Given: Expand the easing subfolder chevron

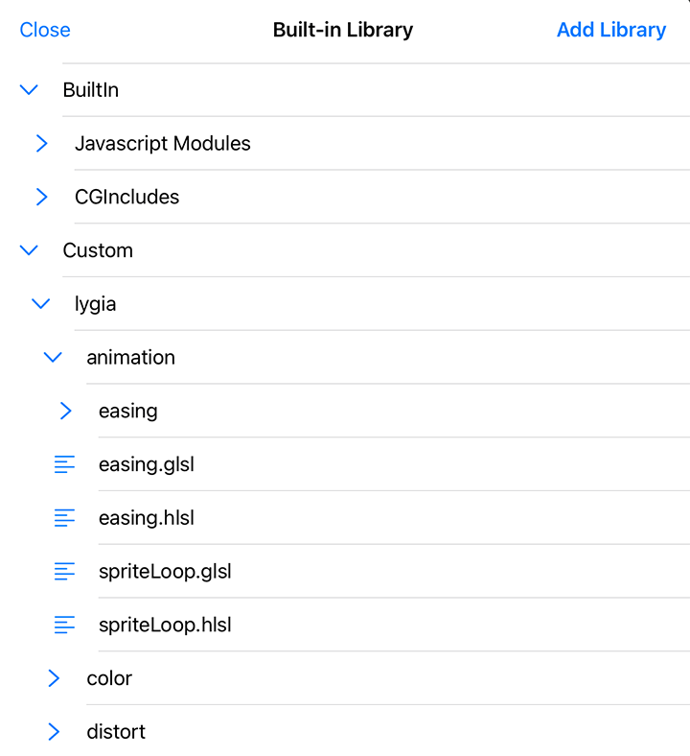Looking at the screenshot, I should (65, 411).
